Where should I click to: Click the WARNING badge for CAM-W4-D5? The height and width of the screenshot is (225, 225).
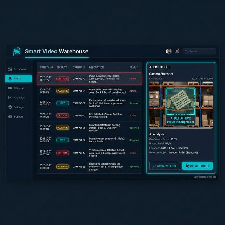(x=63, y=128)
